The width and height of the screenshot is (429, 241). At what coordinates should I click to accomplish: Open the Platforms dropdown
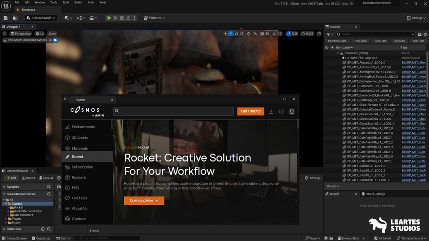coord(154,18)
